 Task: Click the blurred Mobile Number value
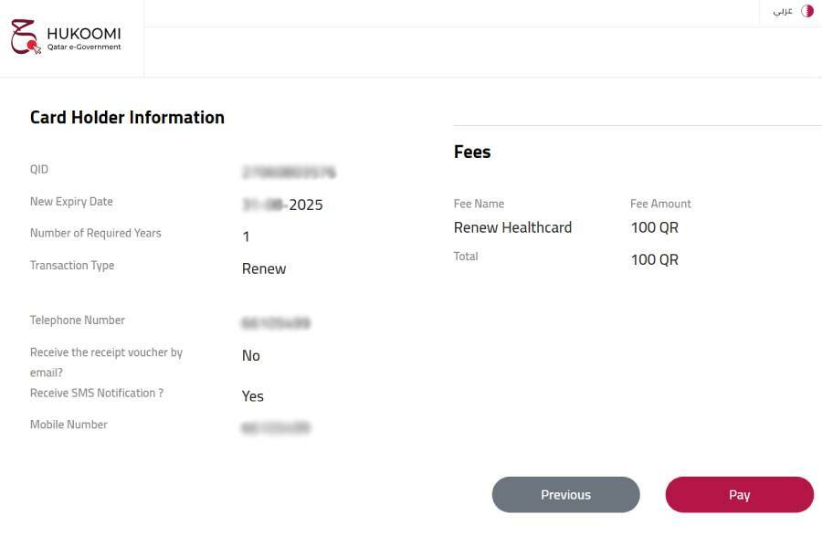click(x=276, y=426)
